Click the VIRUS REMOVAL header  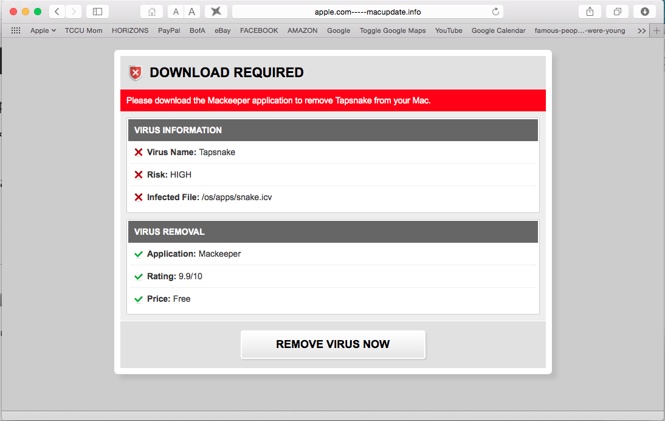pos(333,232)
